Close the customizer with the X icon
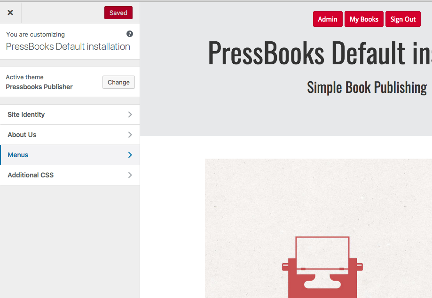The width and height of the screenshot is (432, 298). pyautogui.click(x=10, y=13)
